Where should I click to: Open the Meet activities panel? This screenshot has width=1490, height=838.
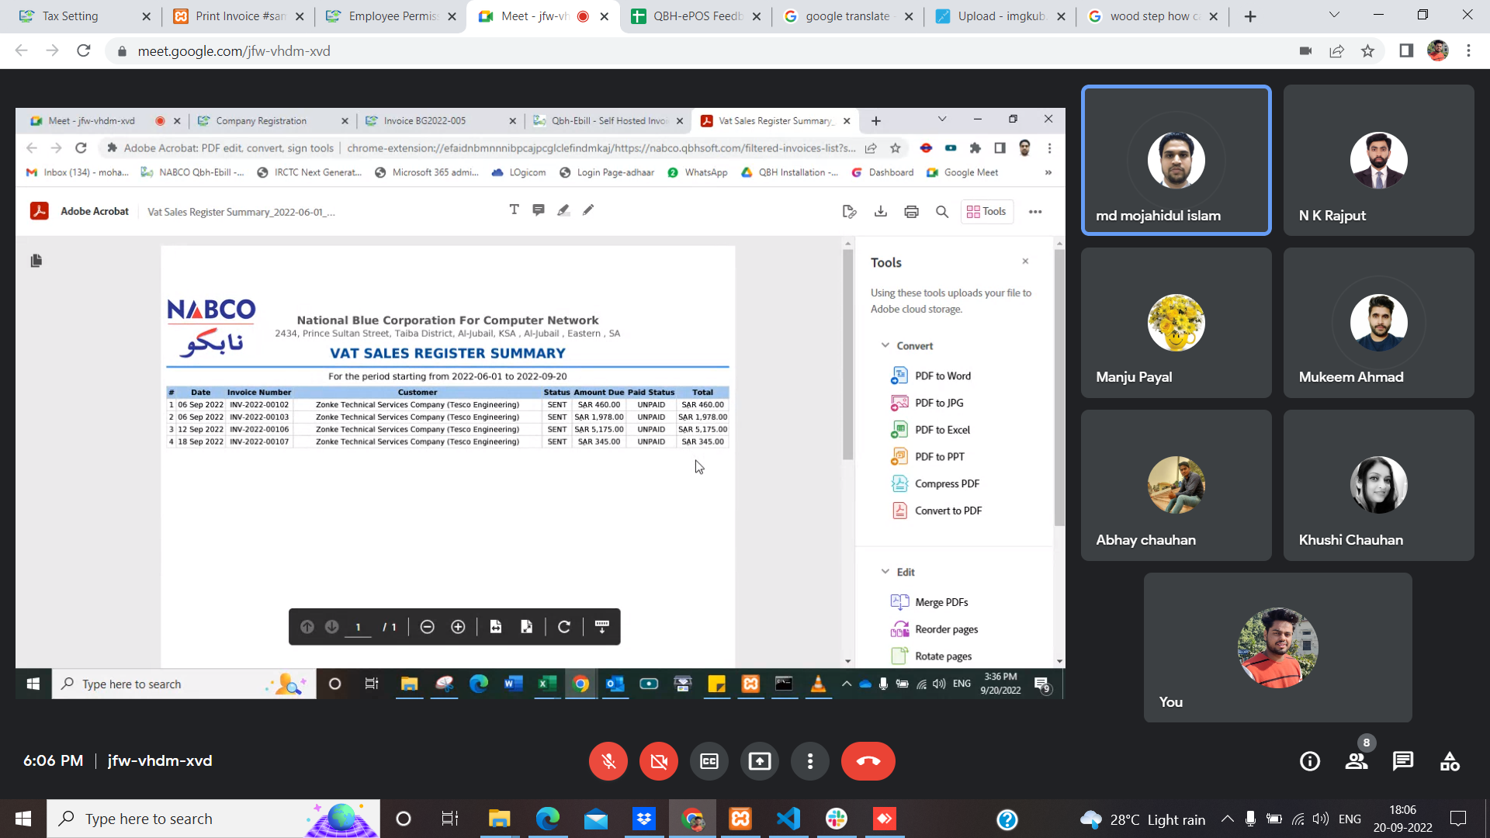(1450, 761)
